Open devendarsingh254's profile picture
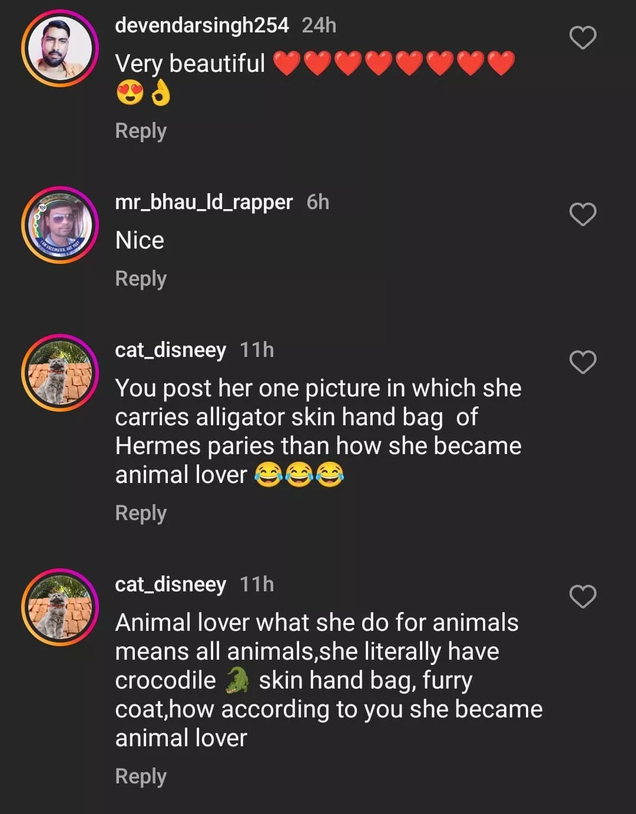636x814 pixels. tap(60, 49)
